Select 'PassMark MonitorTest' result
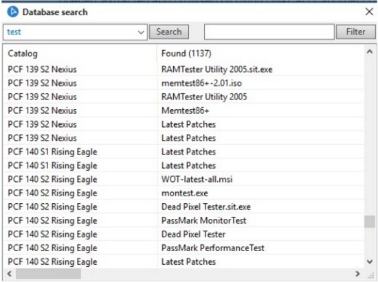This screenshot has width=378, height=282. click(x=203, y=220)
